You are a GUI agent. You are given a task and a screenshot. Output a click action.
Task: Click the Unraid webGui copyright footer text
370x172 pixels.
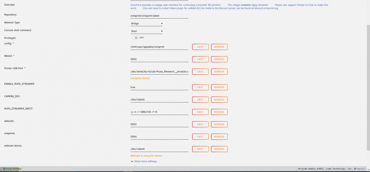[325, 169]
